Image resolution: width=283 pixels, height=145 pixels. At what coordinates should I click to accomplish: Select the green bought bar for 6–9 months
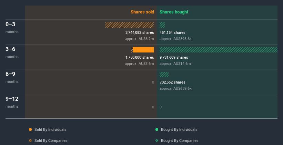pos(164,75)
